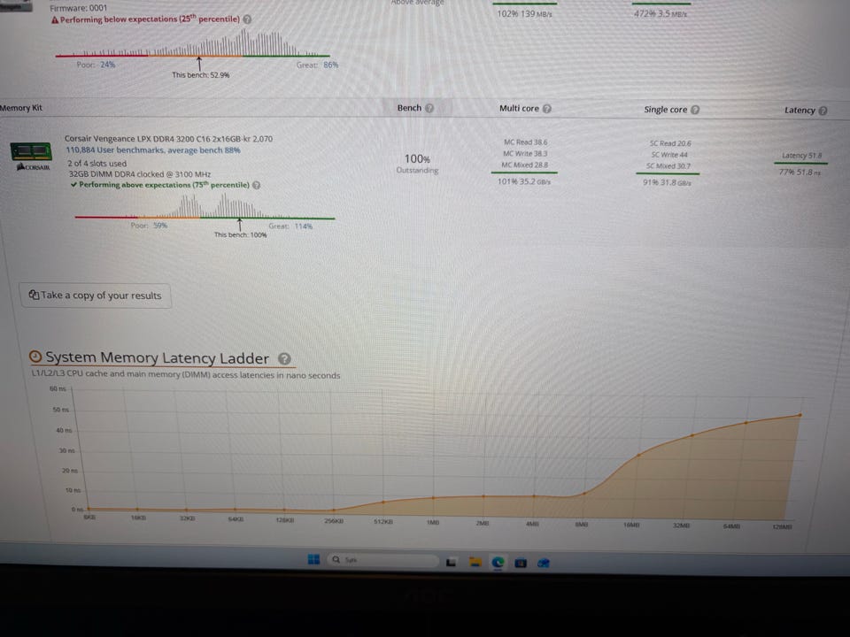Open Task View from the taskbar
The height and width of the screenshot is (637, 850).
[x=451, y=563]
